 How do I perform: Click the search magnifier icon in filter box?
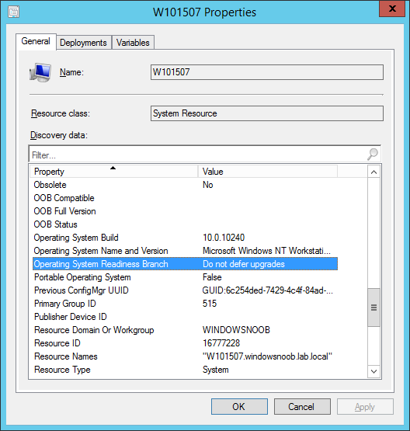373,155
